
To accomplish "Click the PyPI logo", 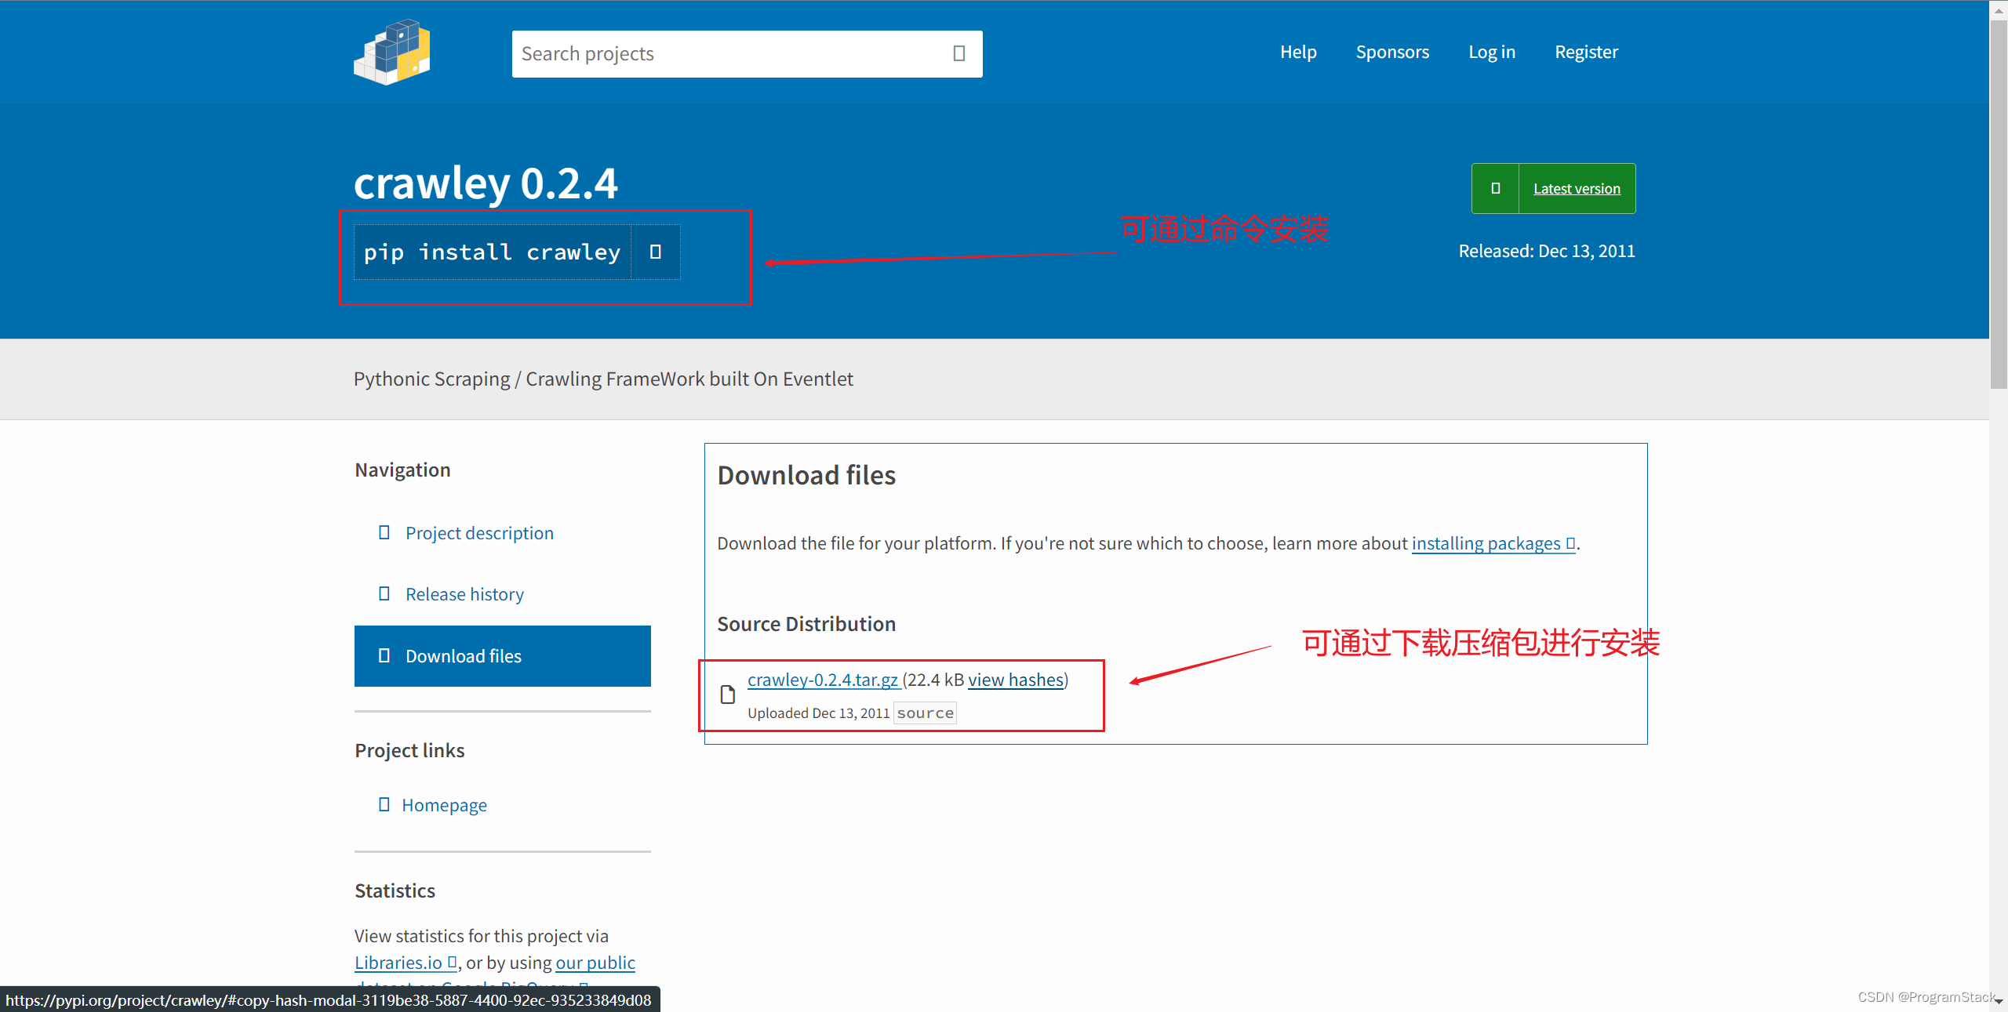I will 392,53.
